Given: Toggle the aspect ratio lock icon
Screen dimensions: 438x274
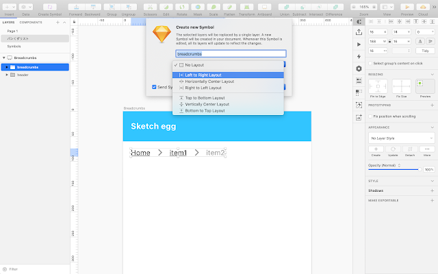Looking at the screenshot, I should pyautogui.click(x=389, y=41).
